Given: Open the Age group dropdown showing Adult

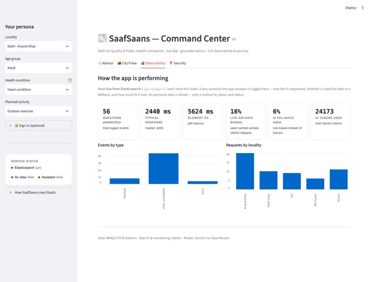Looking at the screenshot, I should (x=38, y=68).
